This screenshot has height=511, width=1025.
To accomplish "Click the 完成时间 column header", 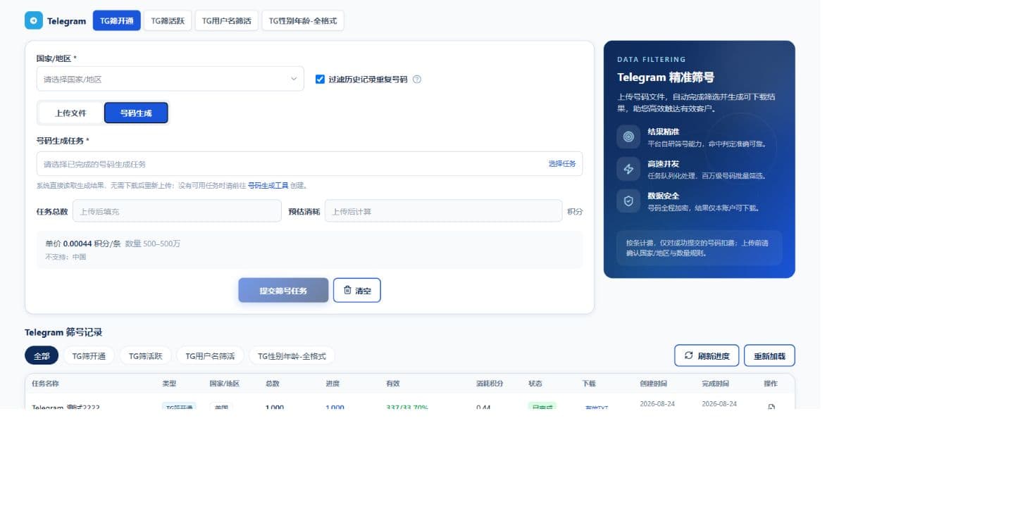I will [x=715, y=384].
